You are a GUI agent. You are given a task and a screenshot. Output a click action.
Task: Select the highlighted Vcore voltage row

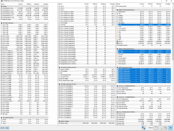pos(144,25)
